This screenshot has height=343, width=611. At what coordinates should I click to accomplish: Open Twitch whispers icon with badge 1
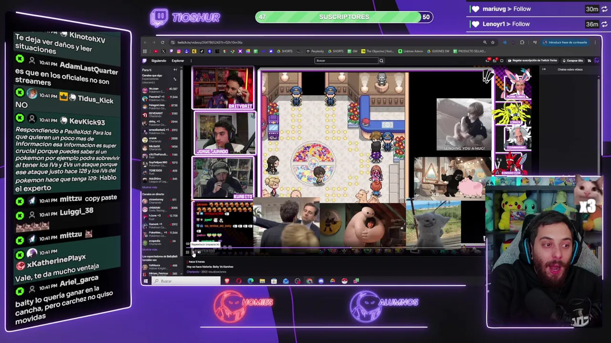tap(495, 60)
